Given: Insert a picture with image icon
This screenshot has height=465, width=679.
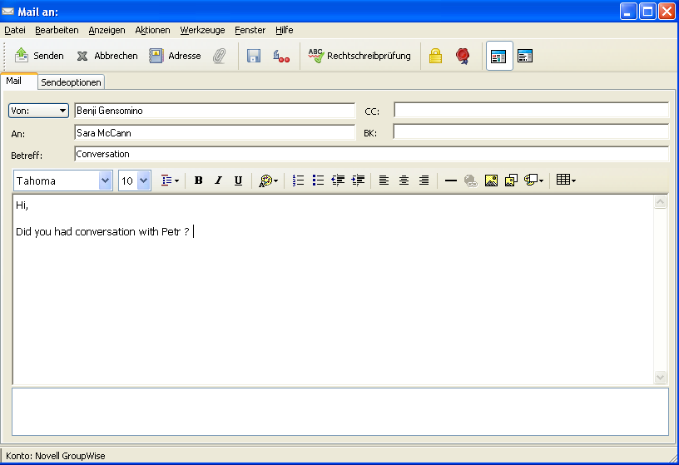Looking at the screenshot, I should (491, 181).
